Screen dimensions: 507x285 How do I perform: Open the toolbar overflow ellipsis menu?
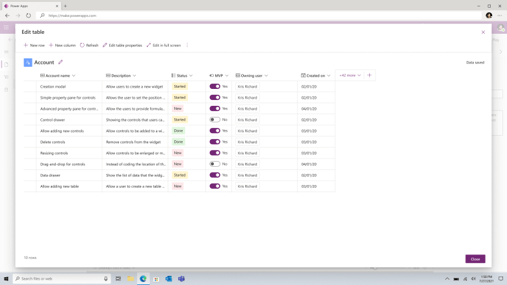187,45
